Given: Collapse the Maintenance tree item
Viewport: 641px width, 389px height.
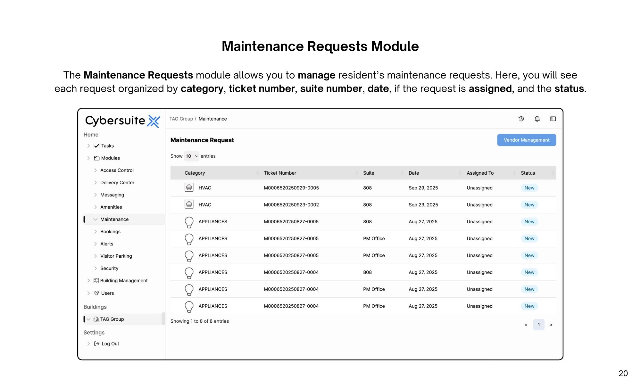Looking at the screenshot, I should pos(96,219).
